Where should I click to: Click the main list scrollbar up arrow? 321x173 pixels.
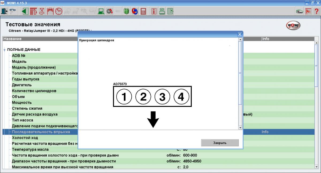pyautogui.click(x=317, y=43)
